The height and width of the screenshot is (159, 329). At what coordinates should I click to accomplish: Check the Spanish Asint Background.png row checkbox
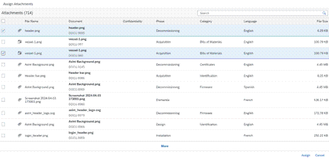(3, 87)
